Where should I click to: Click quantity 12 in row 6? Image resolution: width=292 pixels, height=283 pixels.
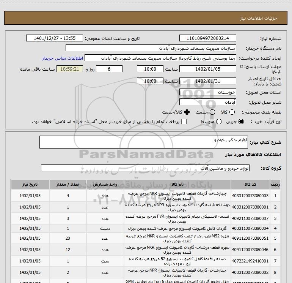pos(68,250)
